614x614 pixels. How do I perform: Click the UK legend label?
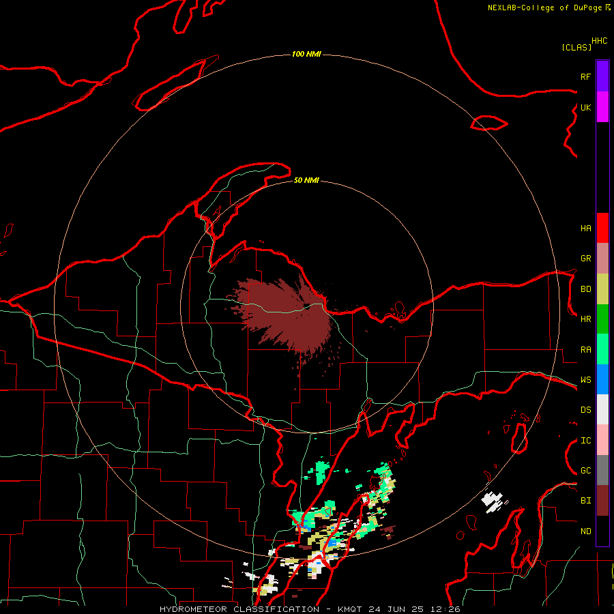pos(585,107)
